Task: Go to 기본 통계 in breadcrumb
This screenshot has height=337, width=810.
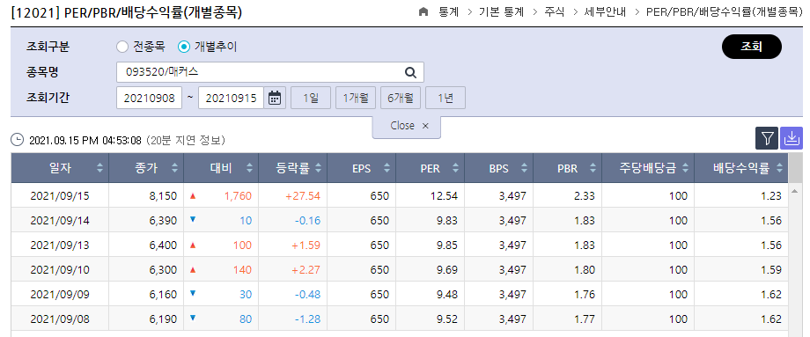Action: point(502,12)
